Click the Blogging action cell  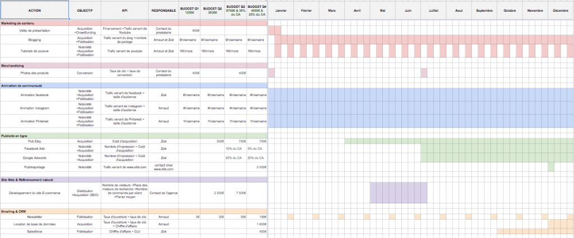point(34,40)
